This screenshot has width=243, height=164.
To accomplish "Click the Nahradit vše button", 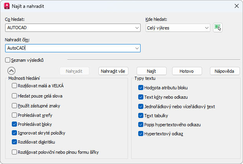I will [x=113, y=71].
